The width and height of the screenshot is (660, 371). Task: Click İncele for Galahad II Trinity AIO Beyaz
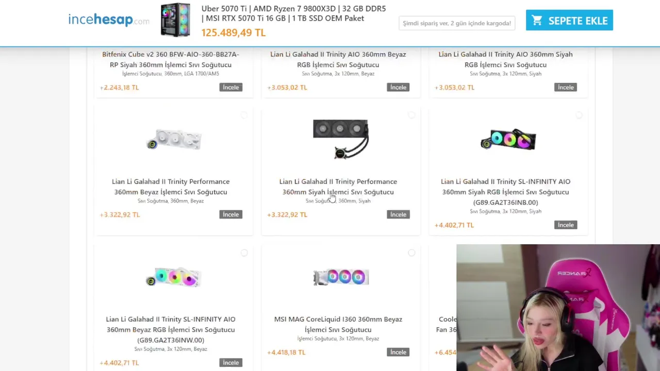coord(398,87)
